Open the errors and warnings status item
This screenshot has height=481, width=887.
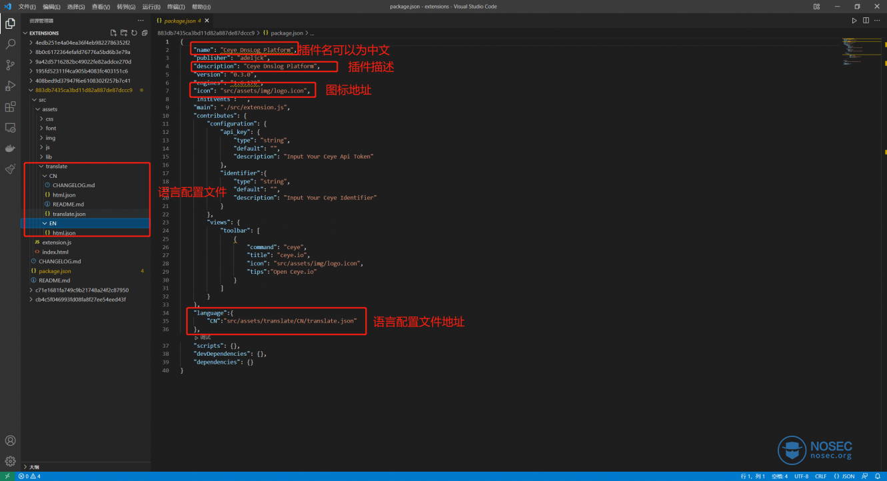pos(30,476)
